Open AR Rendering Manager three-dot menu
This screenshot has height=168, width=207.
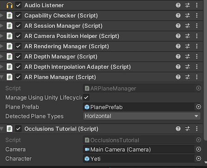(197, 46)
